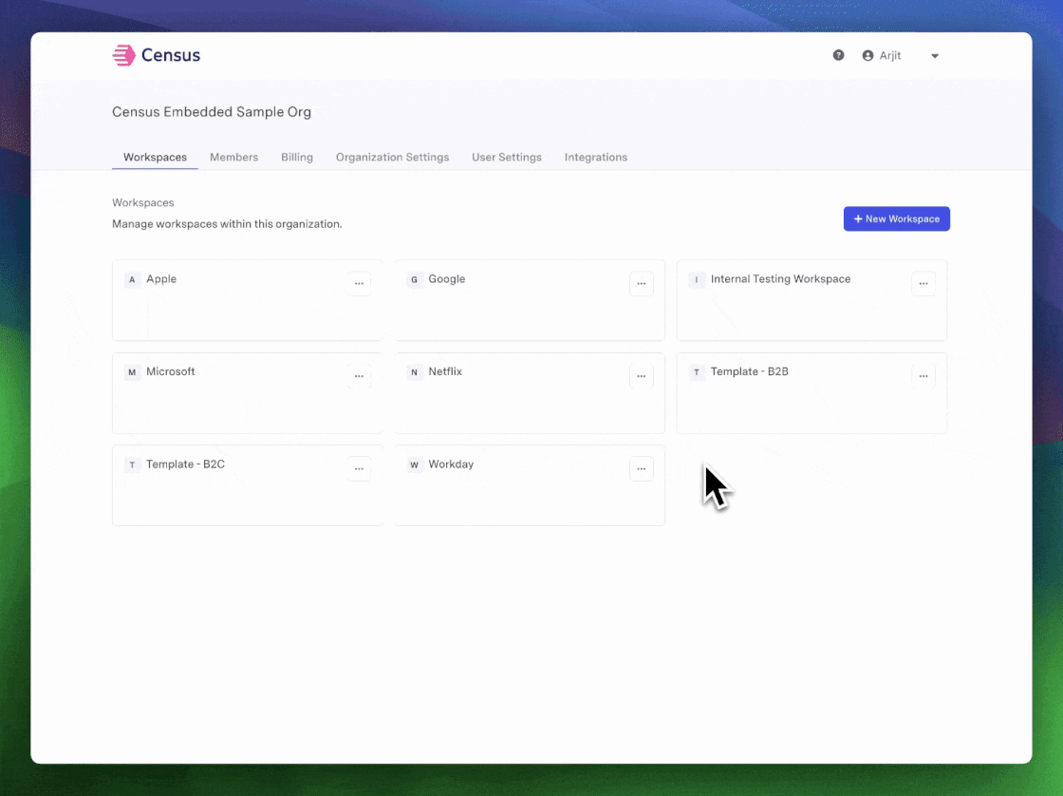Click the New Workspace button

(896, 218)
